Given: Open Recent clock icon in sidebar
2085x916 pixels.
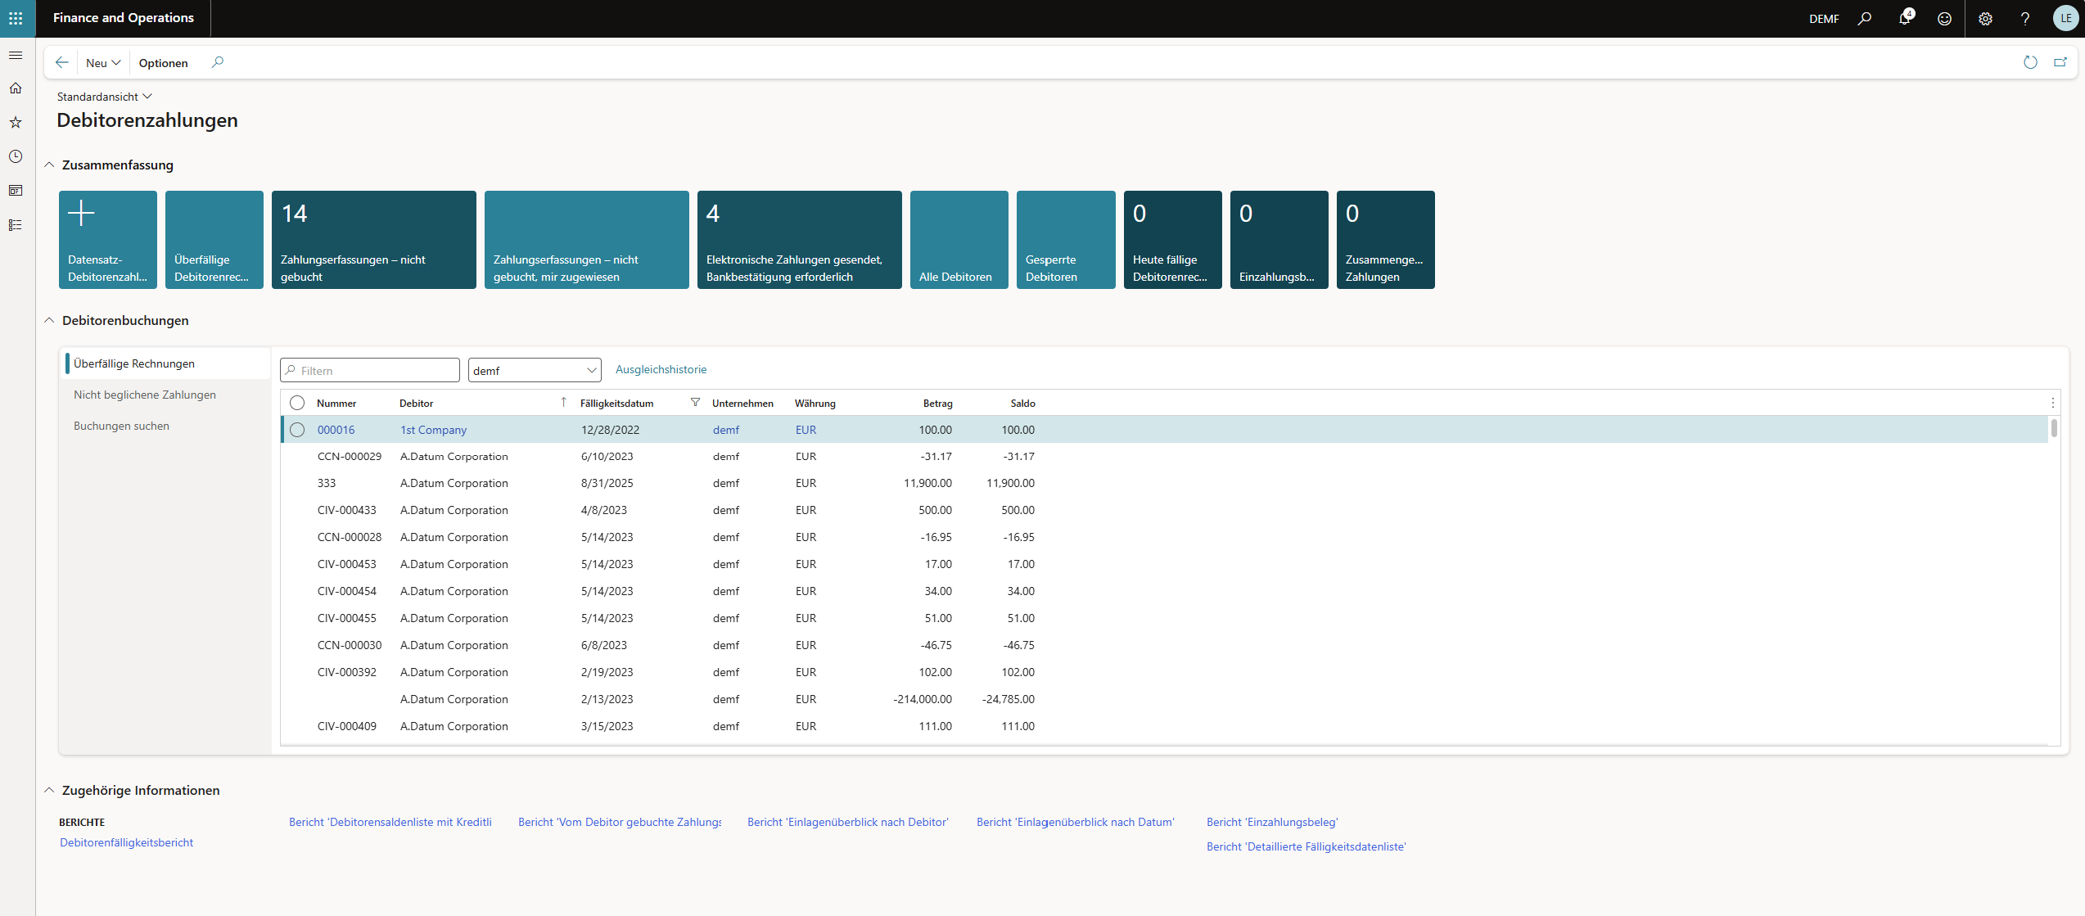Looking at the screenshot, I should [16, 156].
